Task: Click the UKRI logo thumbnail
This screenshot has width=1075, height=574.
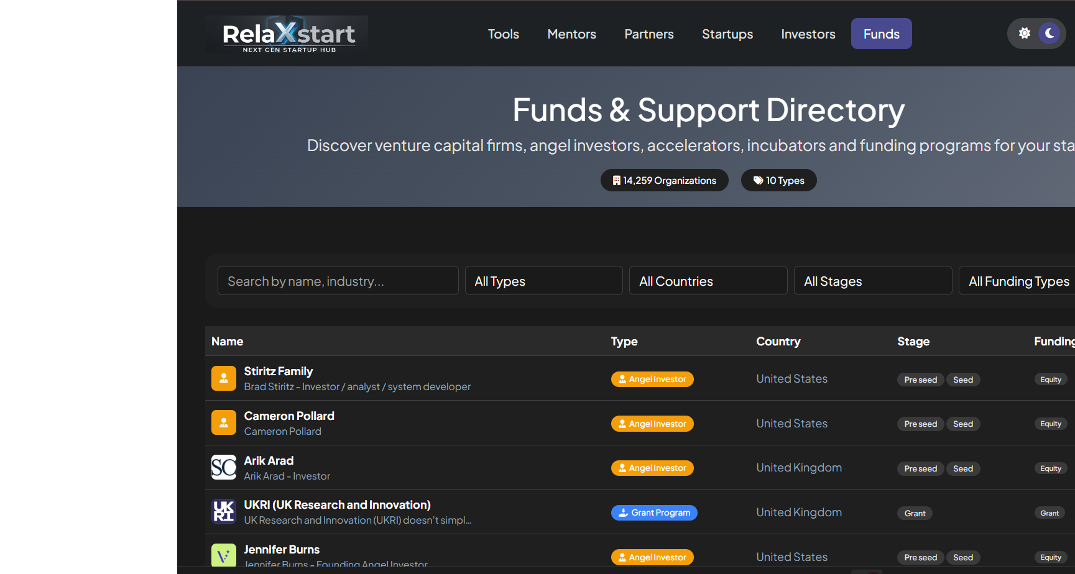Action: coord(224,512)
